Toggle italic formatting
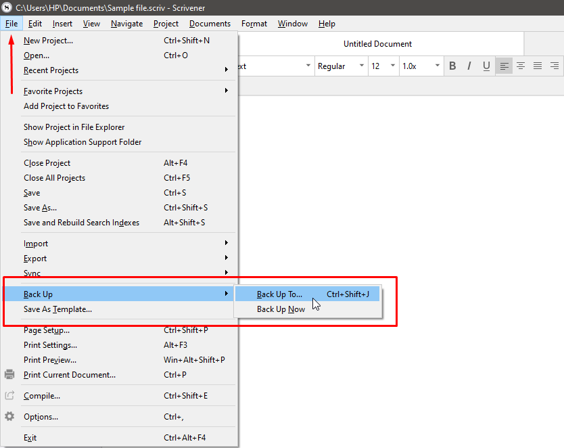 tap(469, 66)
